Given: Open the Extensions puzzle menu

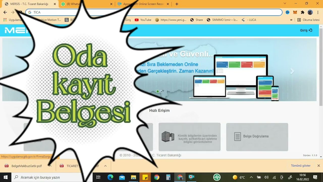Looking at the screenshot, I should 303,12.
